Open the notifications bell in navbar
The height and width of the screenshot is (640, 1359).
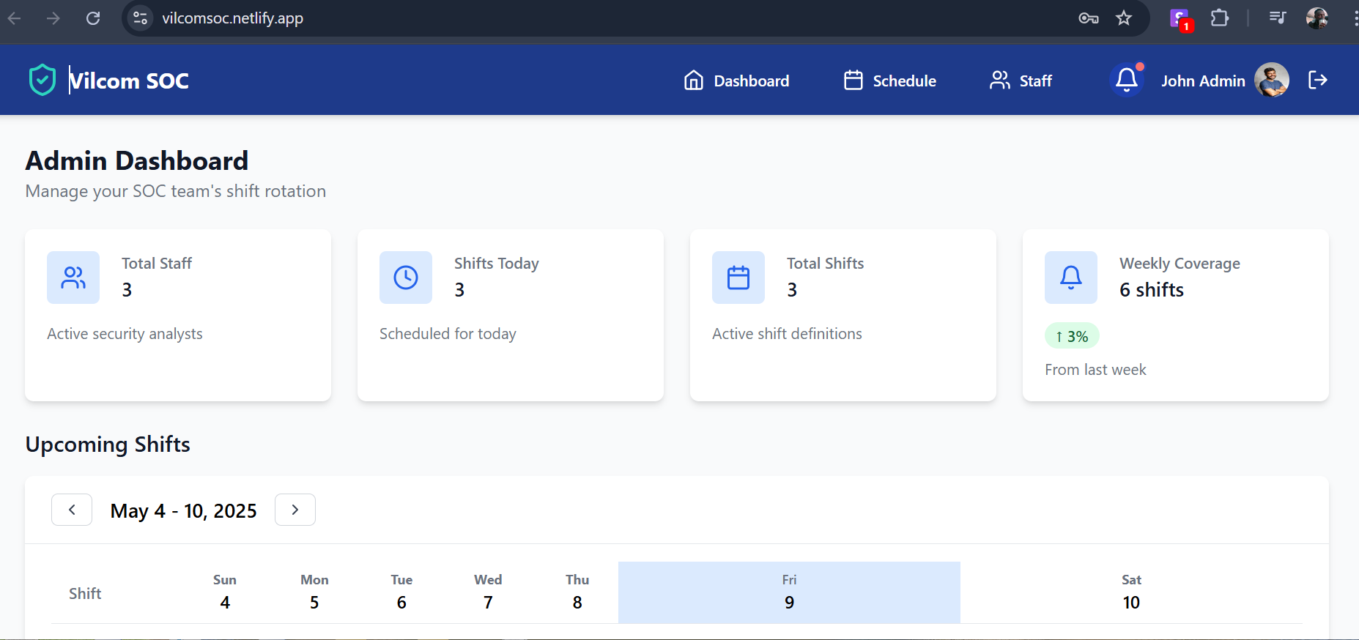click(1126, 80)
